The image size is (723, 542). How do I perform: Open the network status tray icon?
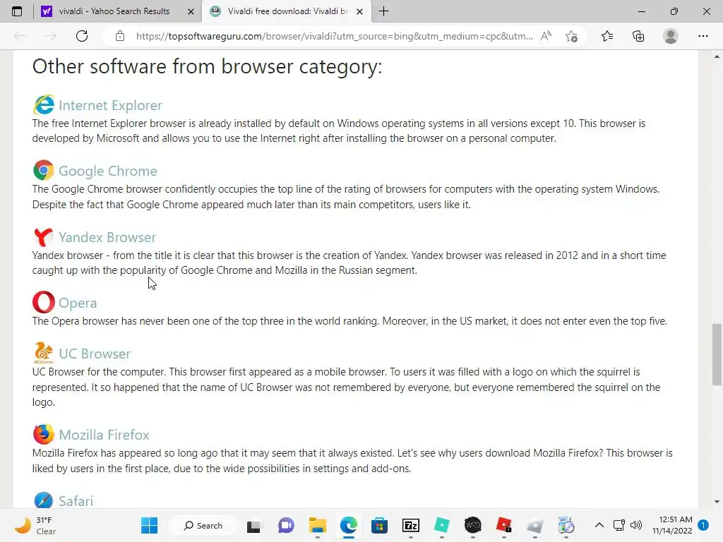point(619,525)
